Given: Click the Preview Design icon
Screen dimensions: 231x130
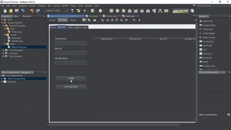Looking at the screenshot, I should pyautogui.click(x=95, y=20).
